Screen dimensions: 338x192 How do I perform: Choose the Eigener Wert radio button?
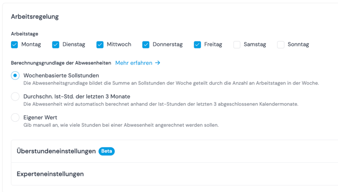pyautogui.click(x=15, y=118)
